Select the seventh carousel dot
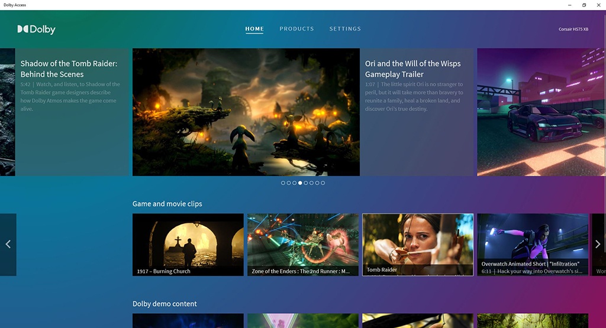Screen dimensions: 606x328 point(317,183)
